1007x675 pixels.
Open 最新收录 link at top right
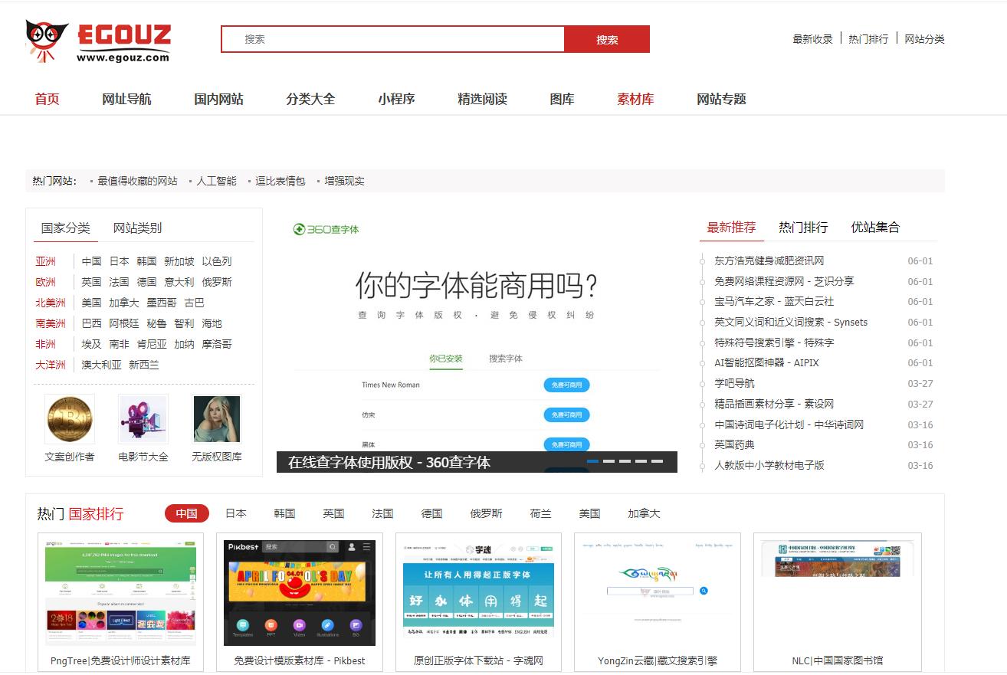(x=812, y=39)
